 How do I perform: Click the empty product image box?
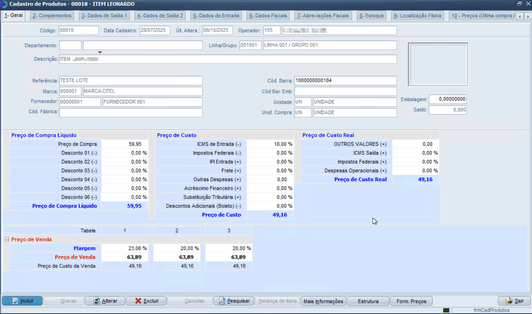(438, 64)
